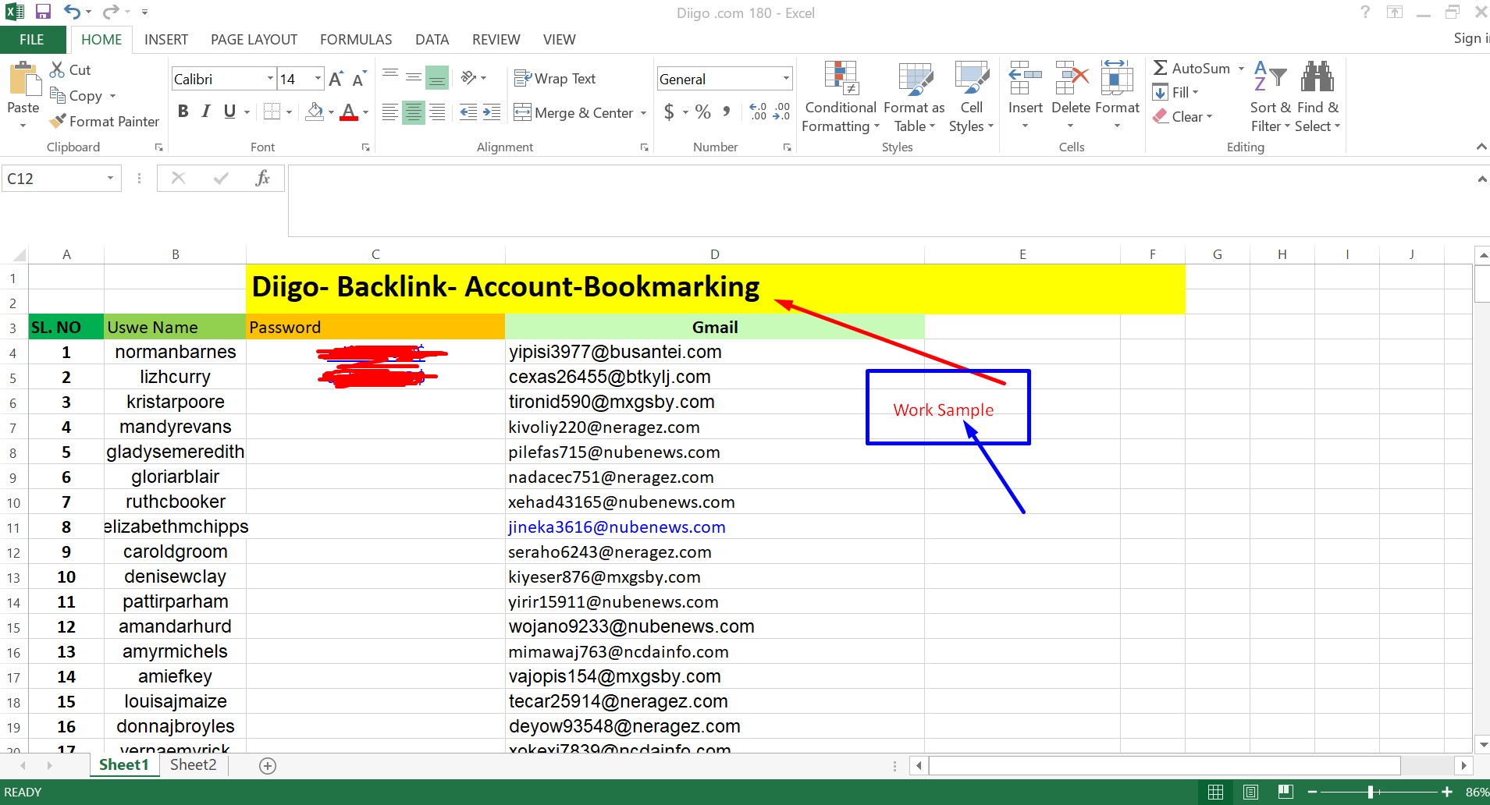Click the Save icon in title bar
Image resolution: width=1490 pixels, height=805 pixels.
tap(43, 12)
